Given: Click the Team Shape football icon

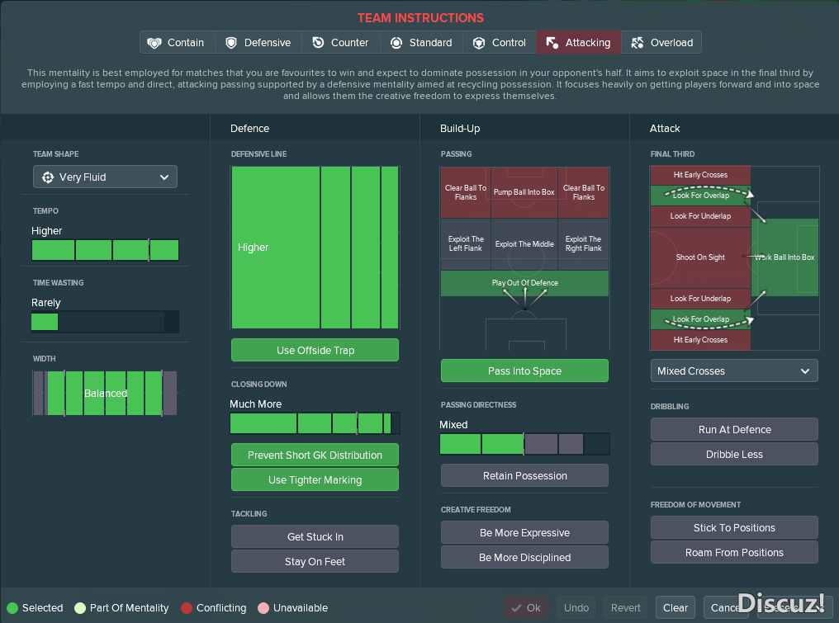Looking at the screenshot, I should click(48, 177).
